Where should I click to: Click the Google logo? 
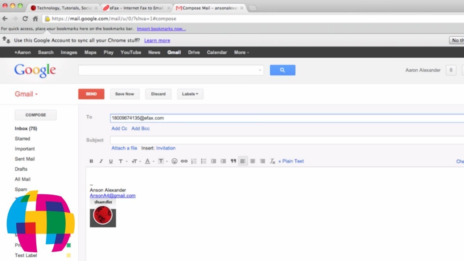point(35,70)
